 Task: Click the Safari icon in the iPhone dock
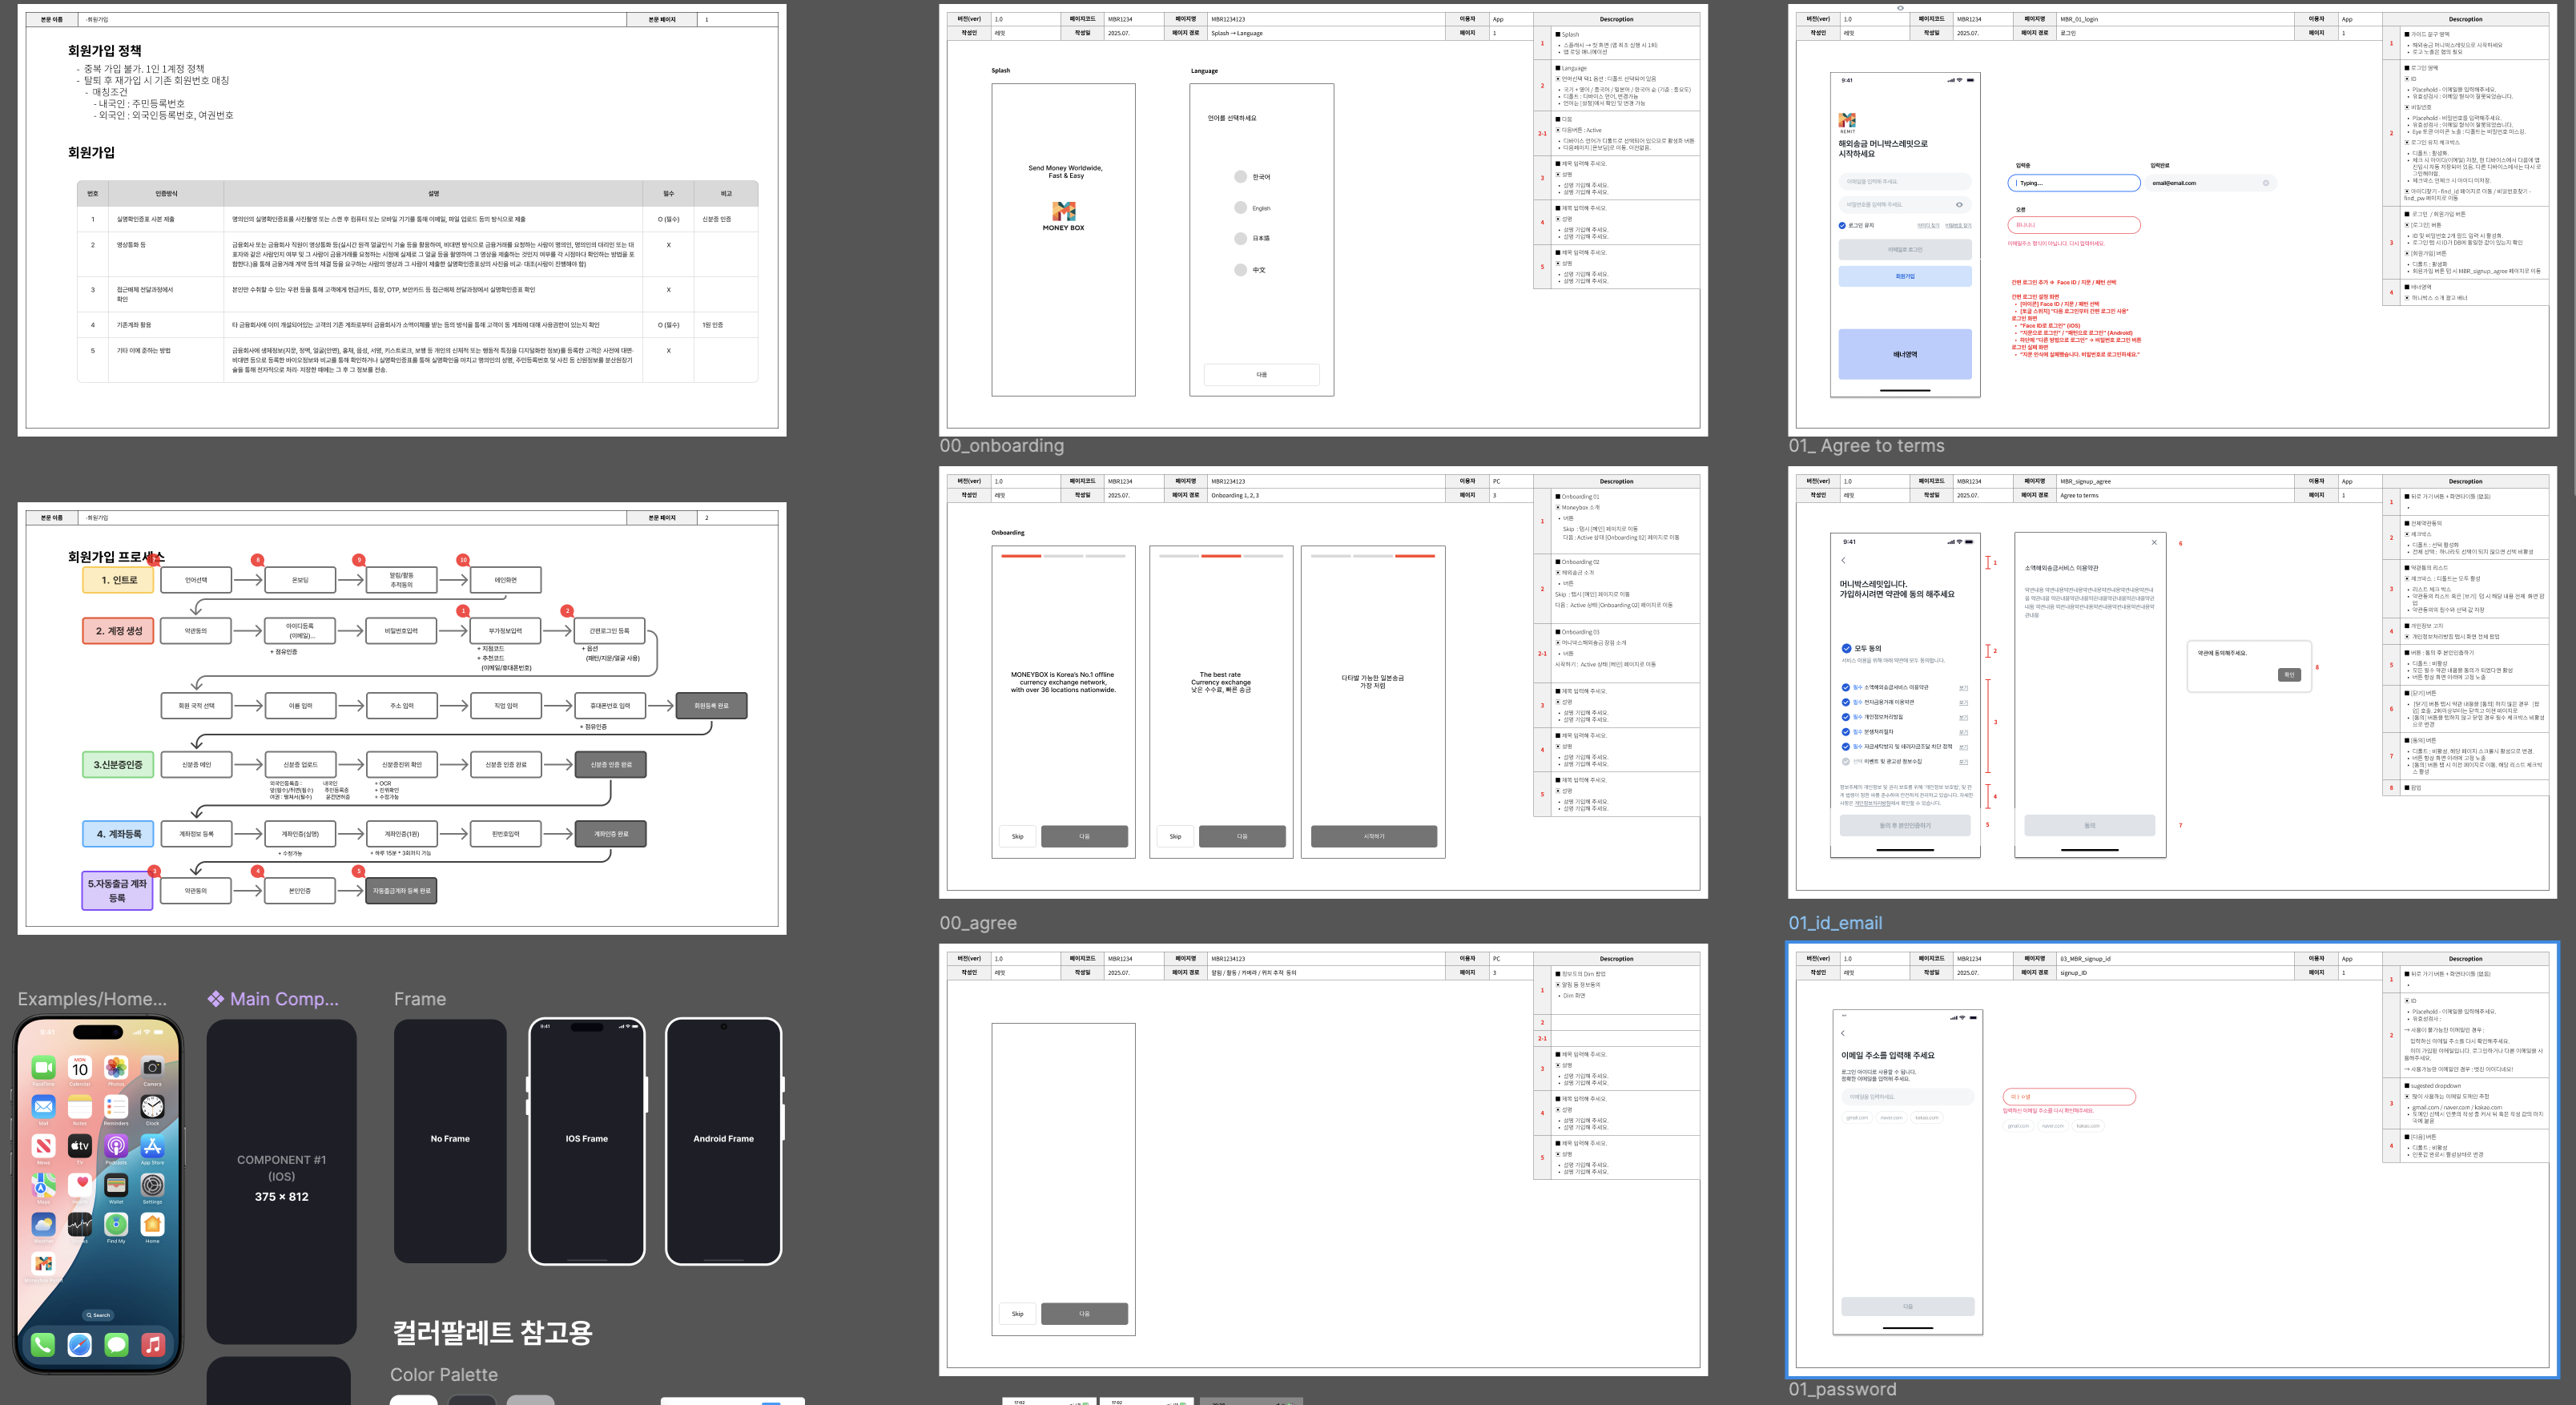click(x=79, y=1345)
